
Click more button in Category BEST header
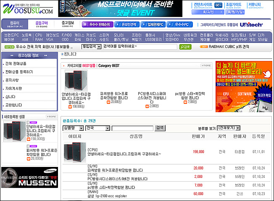click(206, 65)
